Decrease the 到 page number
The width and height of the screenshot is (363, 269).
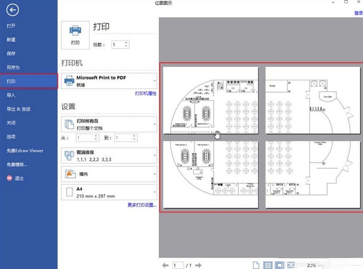click(x=134, y=140)
